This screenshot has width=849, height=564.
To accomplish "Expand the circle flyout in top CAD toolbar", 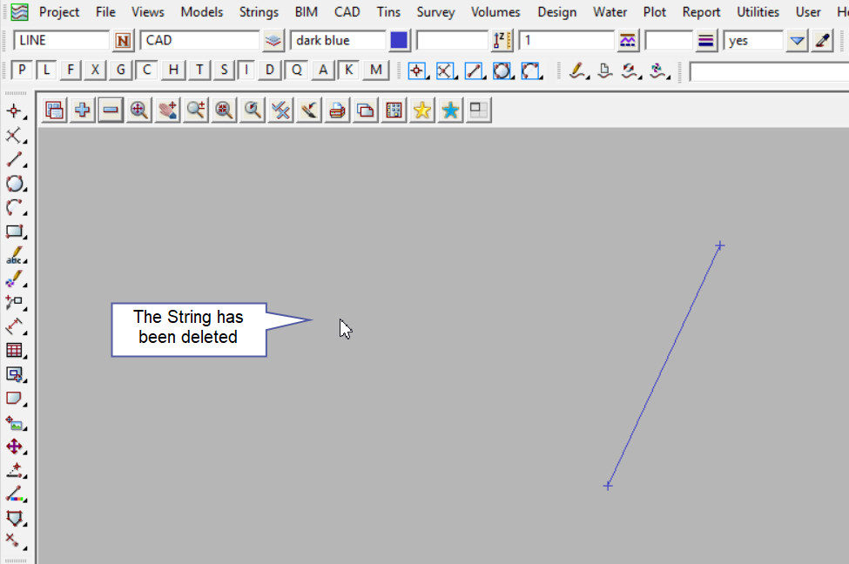I will click(502, 70).
